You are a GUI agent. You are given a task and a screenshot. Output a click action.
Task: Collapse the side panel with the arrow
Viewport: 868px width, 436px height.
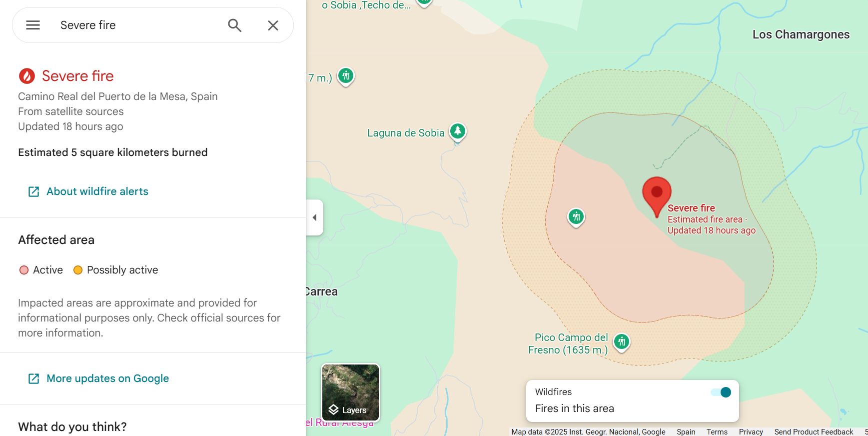314,217
